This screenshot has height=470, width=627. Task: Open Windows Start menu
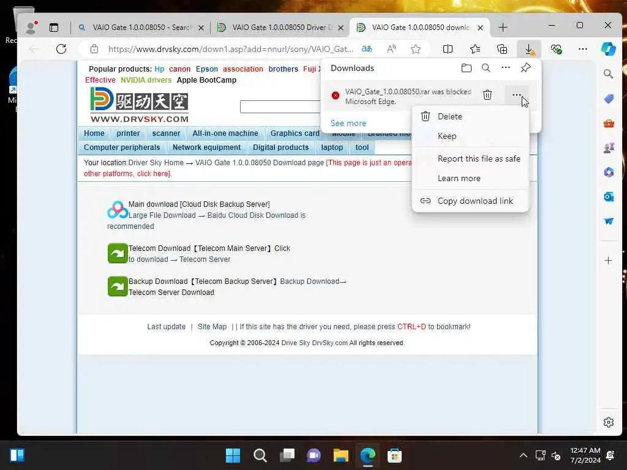coord(233,455)
